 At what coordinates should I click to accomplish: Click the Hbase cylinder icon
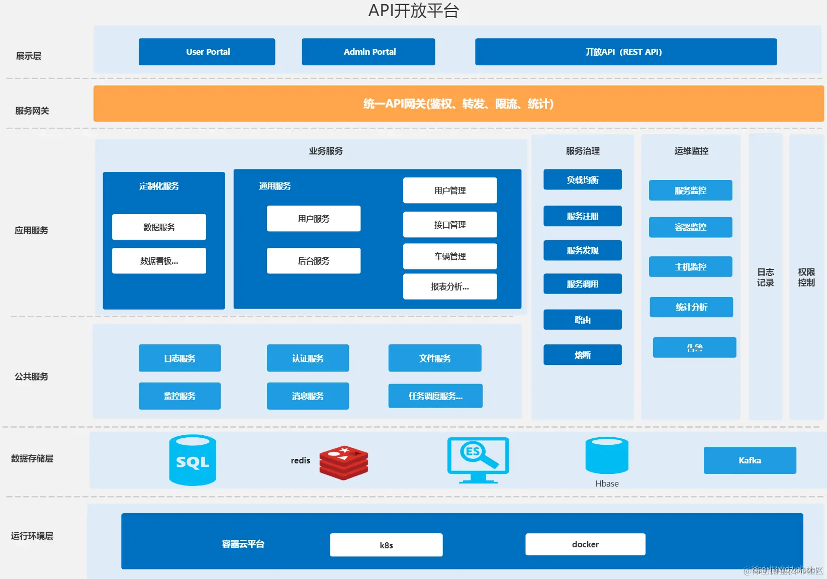tap(607, 455)
